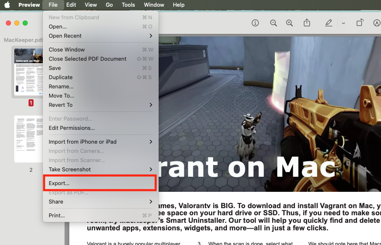Show the Markup toolbar
This screenshot has height=245, width=381.
376,23
